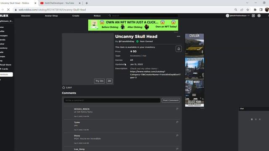Click the address bar URL

(52, 10)
